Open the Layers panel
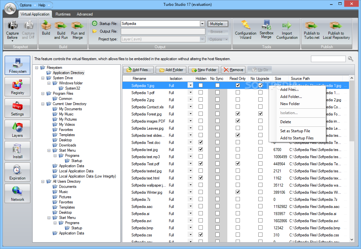The image size is (361, 249). (x=17, y=129)
